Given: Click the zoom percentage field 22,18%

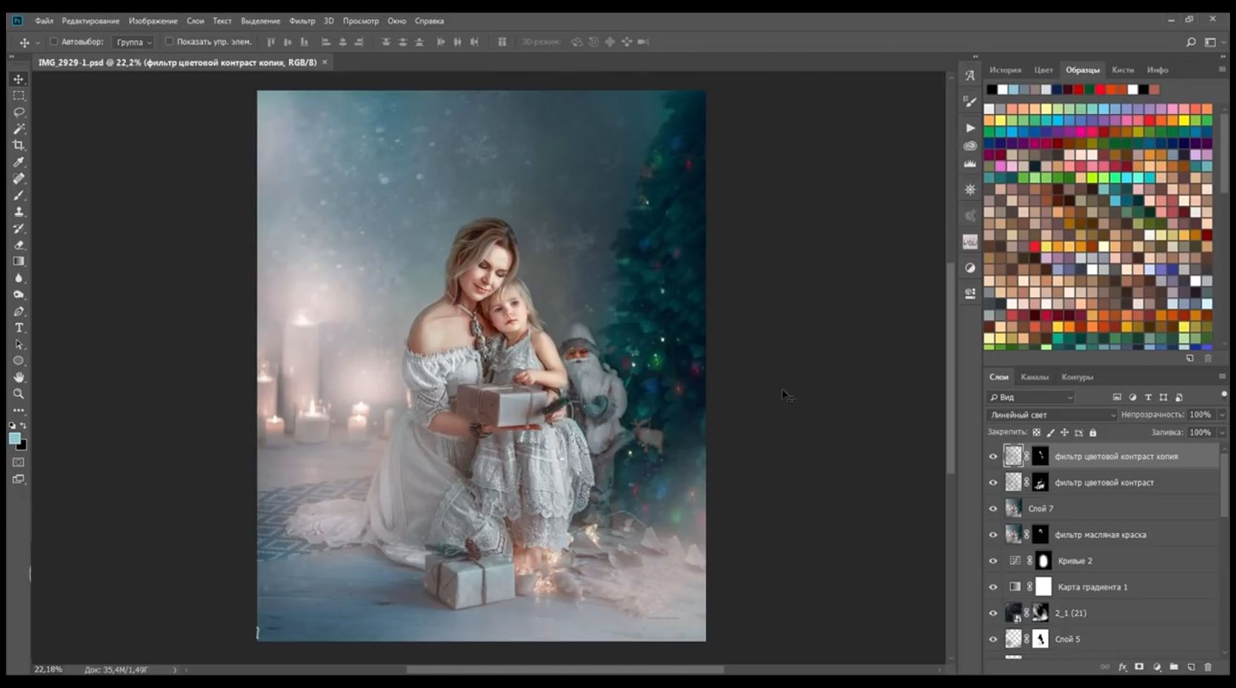Looking at the screenshot, I should [x=49, y=669].
